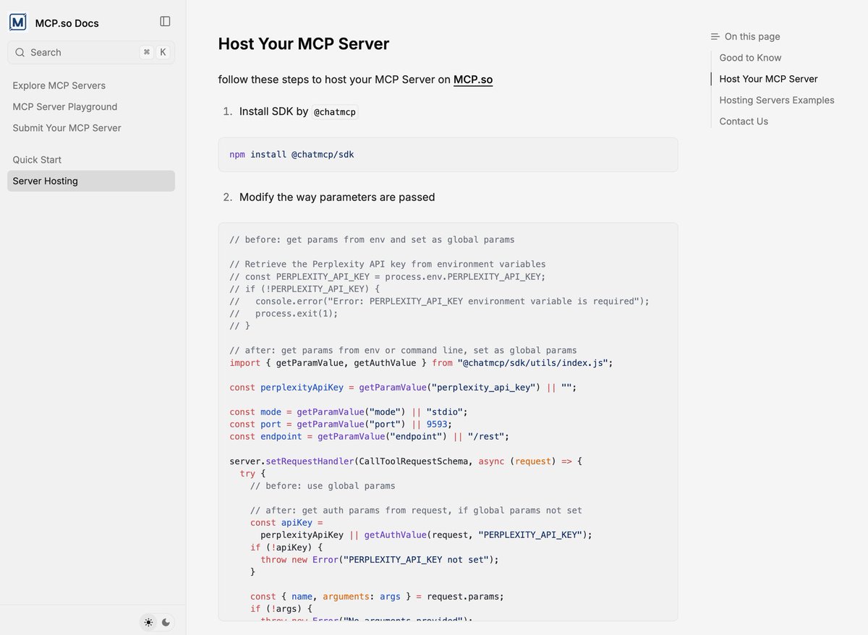Open MCP Server Playground link
The height and width of the screenshot is (635, 868).
(x=65, y=106)
